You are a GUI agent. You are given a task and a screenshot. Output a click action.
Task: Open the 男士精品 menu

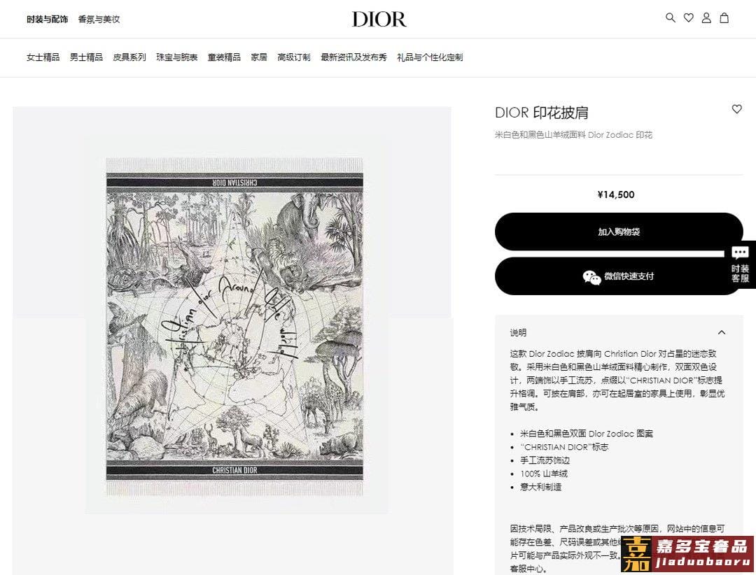pyautogui.click(x=86, y=57)
